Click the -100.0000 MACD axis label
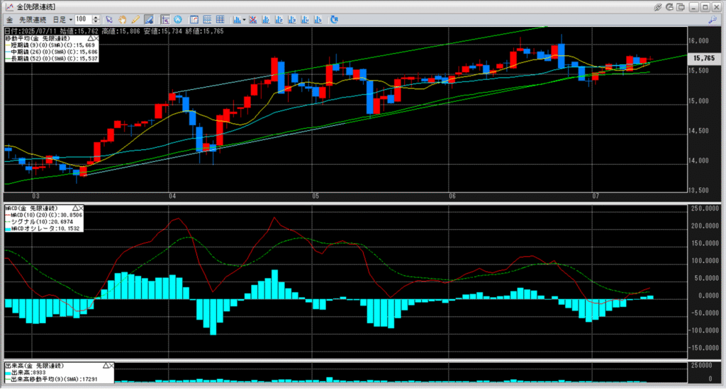726x389 pixels. tap(704, 330)
